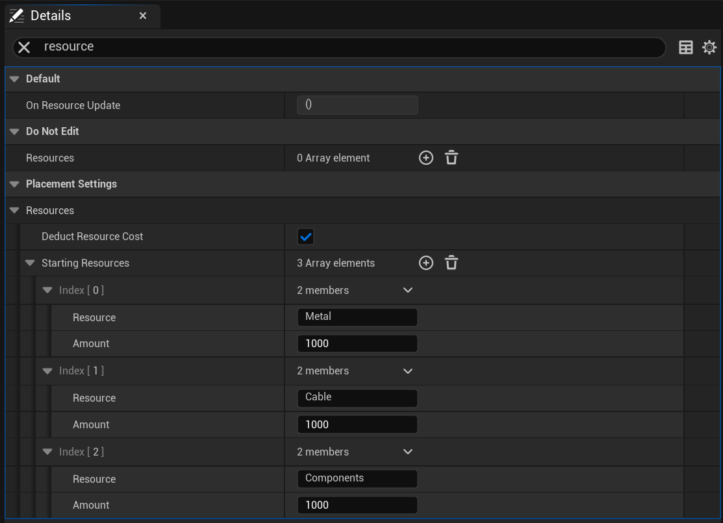723x523 pixels.
Task: Click the Metal resource name field
Action: tap(357, 317)
